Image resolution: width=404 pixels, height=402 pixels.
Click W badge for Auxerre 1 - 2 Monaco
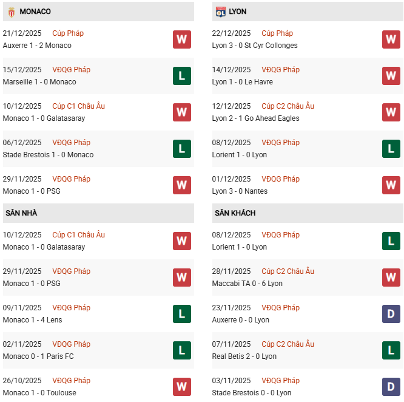pos(181,39)
